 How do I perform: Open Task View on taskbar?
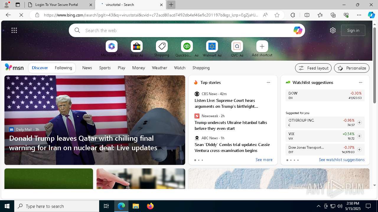coord(106,206)
